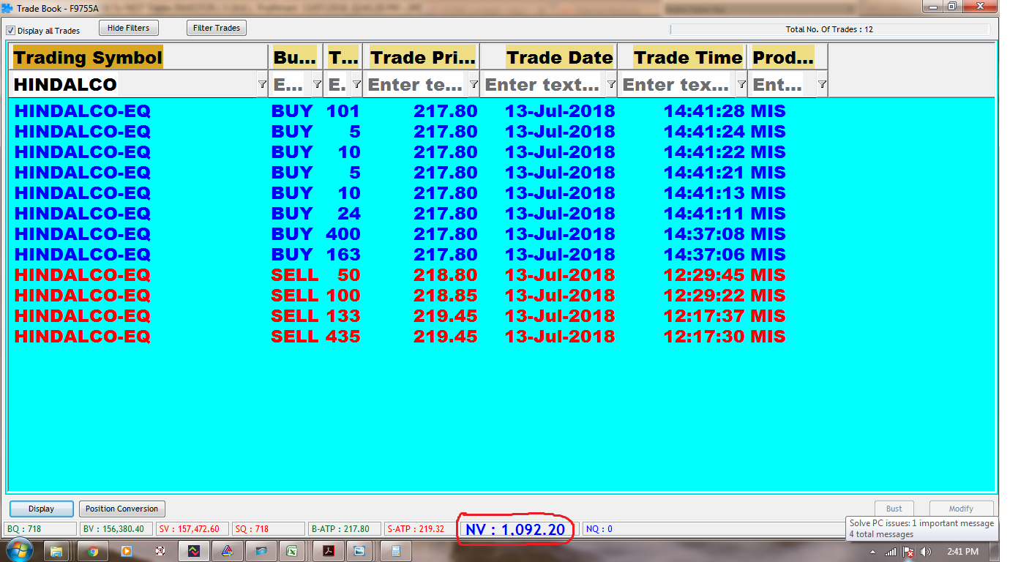1010x562 pixels.
Task: Click the S-ATP : 219.32 status entry
Action: point(420,529)
